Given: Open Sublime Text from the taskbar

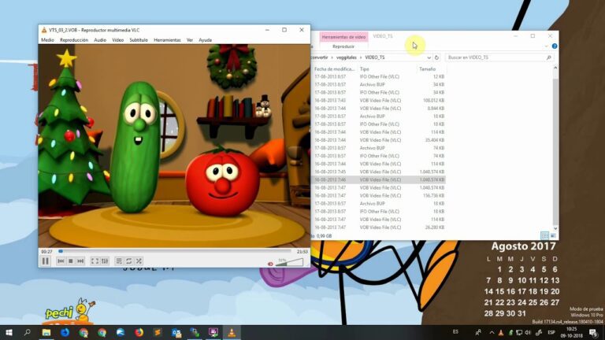Looking at the screenshot, I should (x=158, y=332).
